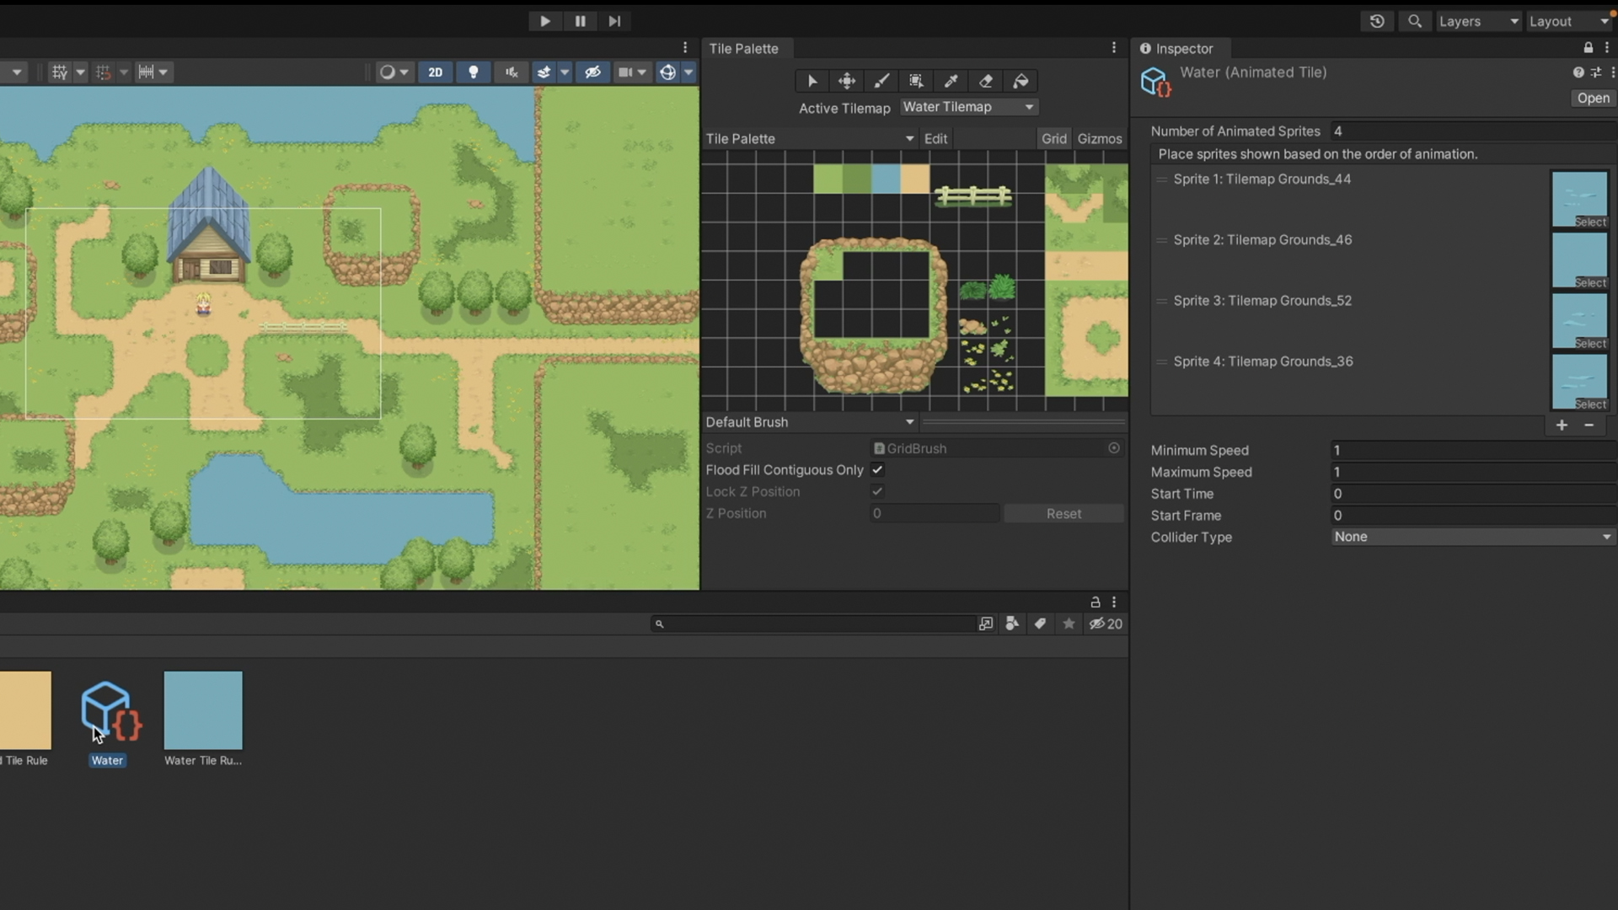Open the Collider Type None dropdown
This screenshot has width=1618, height=910.
(1472, 537)
